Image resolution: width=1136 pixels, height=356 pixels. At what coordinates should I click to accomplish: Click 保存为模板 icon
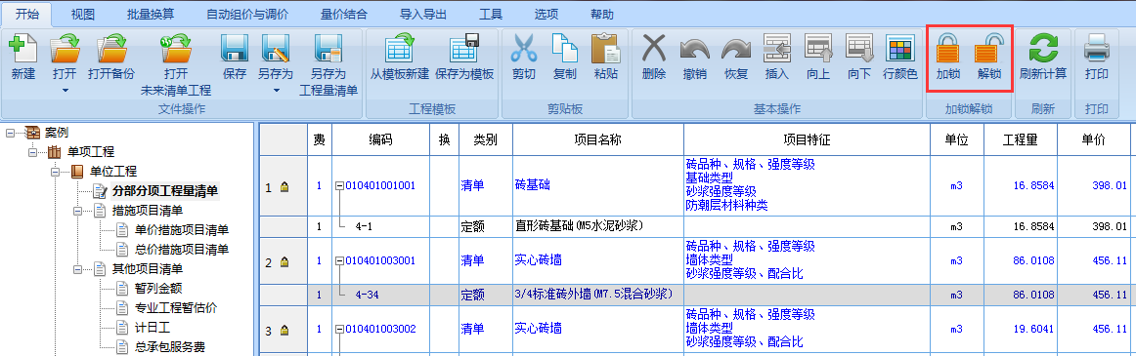pos(464,49)
